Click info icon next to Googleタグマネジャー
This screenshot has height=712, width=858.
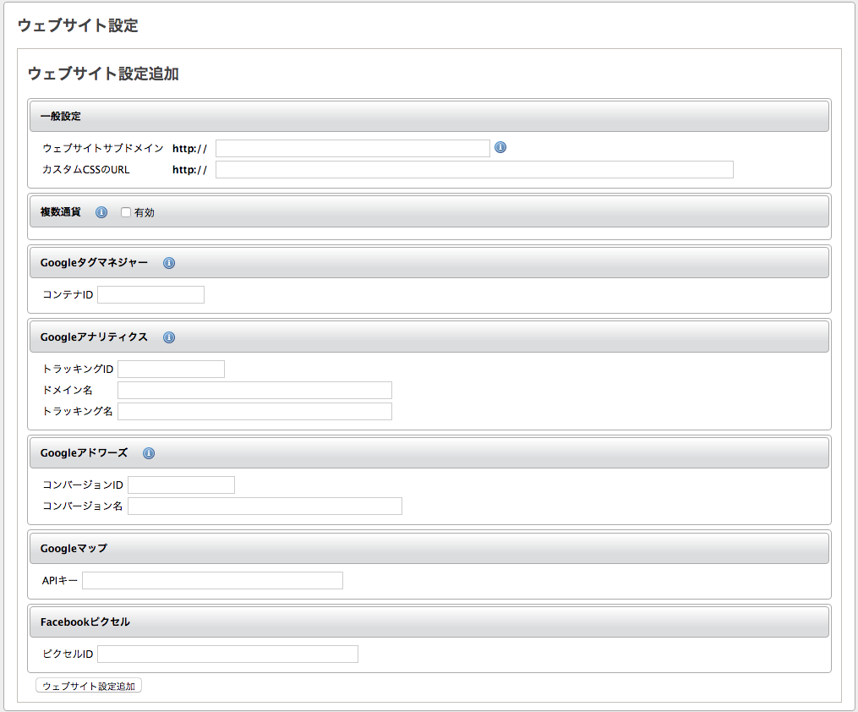(169, 263)
